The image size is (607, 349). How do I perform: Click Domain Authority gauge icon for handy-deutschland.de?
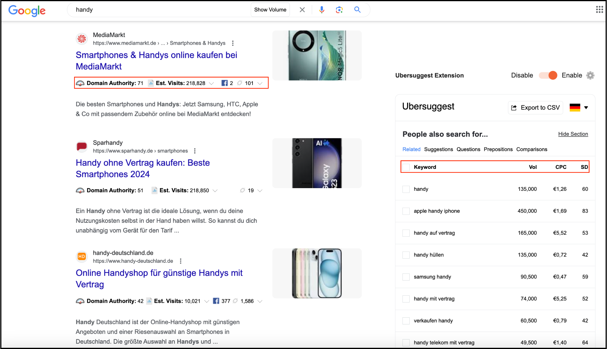pyautogui.click(x=80, y=301)
